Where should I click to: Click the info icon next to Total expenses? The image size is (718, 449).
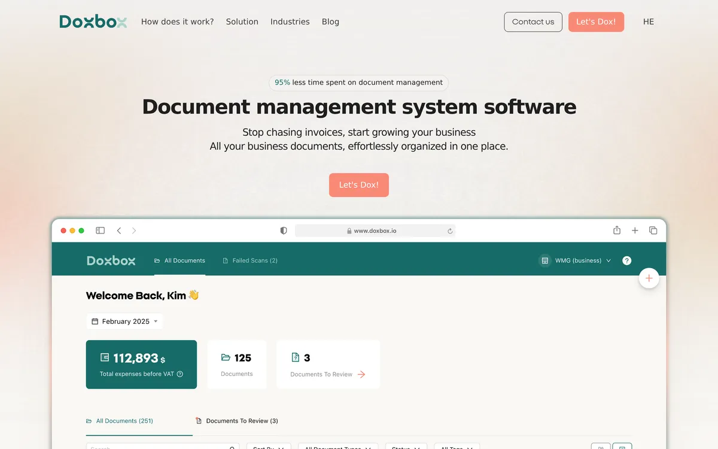click(x=180, y=374)
